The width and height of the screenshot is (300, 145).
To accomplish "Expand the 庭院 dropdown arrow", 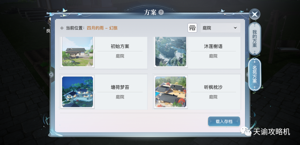I will point(235,28).
